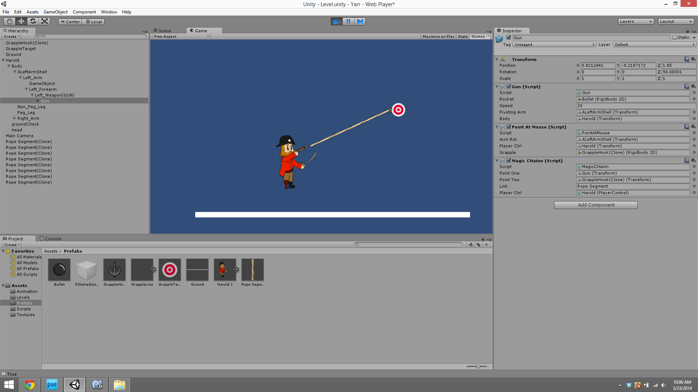Uncheck Point At Mouse script enabled box
Image resolution: width=698 pixels, height=392 pixels.
[509, 127]
